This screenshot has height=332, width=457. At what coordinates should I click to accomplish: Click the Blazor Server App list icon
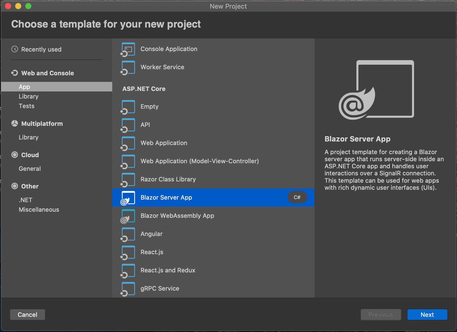(x=128, y=198)
